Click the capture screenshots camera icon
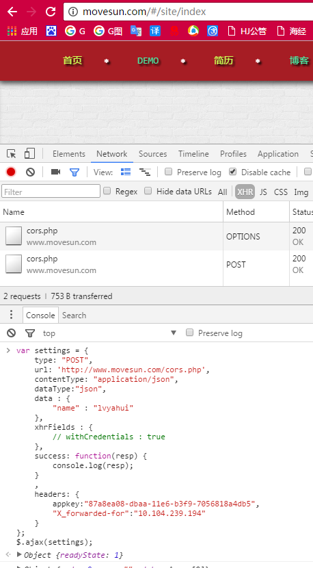313x568 pixels. [55, 172]
